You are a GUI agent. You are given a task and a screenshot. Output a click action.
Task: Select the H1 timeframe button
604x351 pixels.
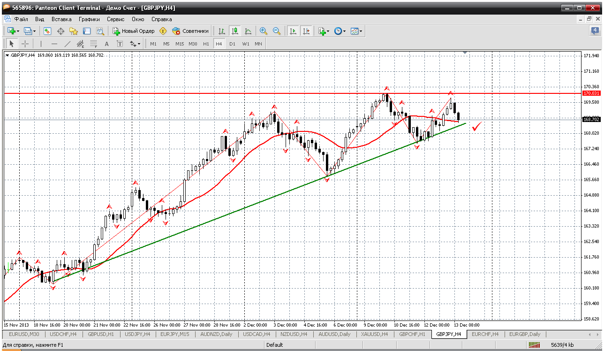pyautogui.click(x=206, y=44)
